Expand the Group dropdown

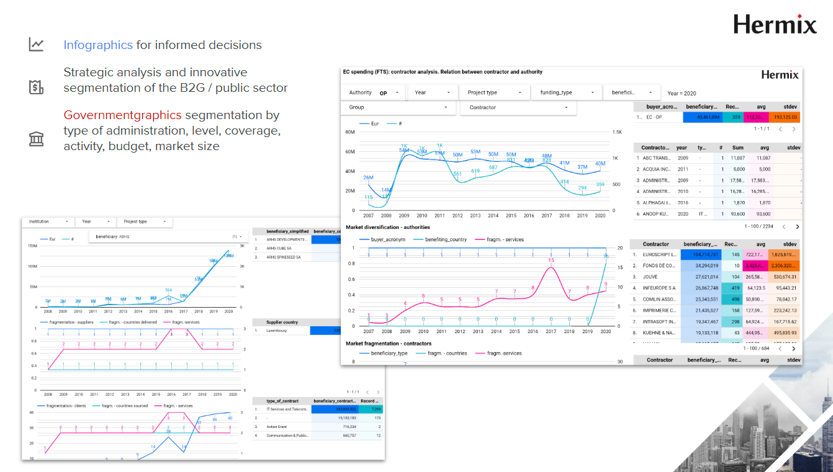point(398,107)
